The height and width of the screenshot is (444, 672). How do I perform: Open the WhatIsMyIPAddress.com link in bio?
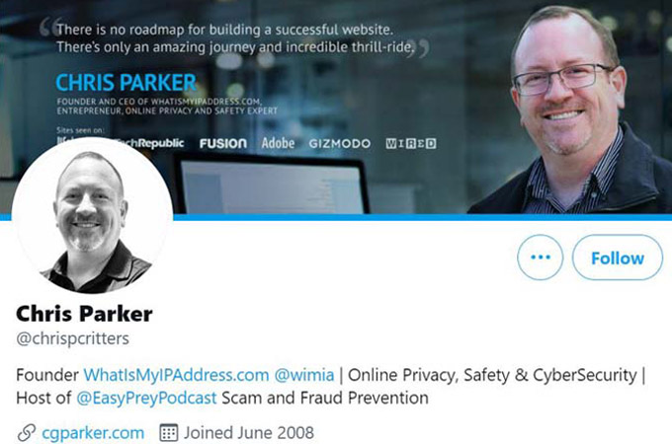[176, 375]
